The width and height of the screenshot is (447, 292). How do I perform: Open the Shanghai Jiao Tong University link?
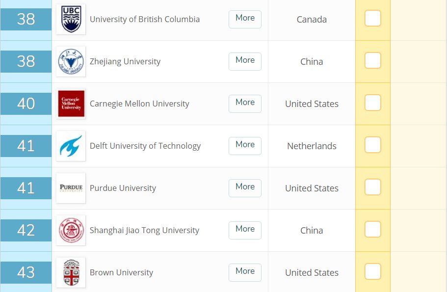tap(144, 230)
